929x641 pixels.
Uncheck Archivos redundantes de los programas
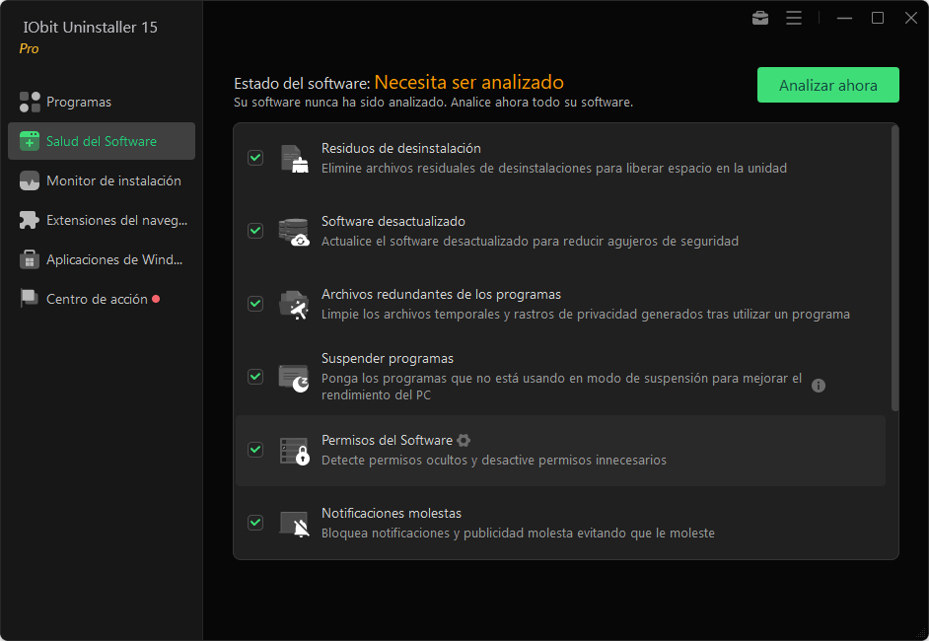(x=255, y=304)
